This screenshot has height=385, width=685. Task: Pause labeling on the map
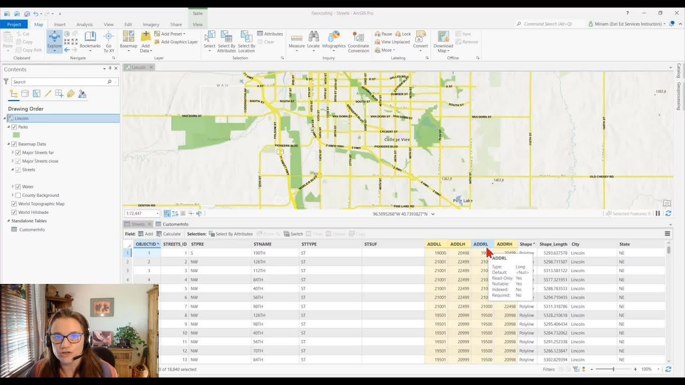pyautogui.click(x=383, y=34)
